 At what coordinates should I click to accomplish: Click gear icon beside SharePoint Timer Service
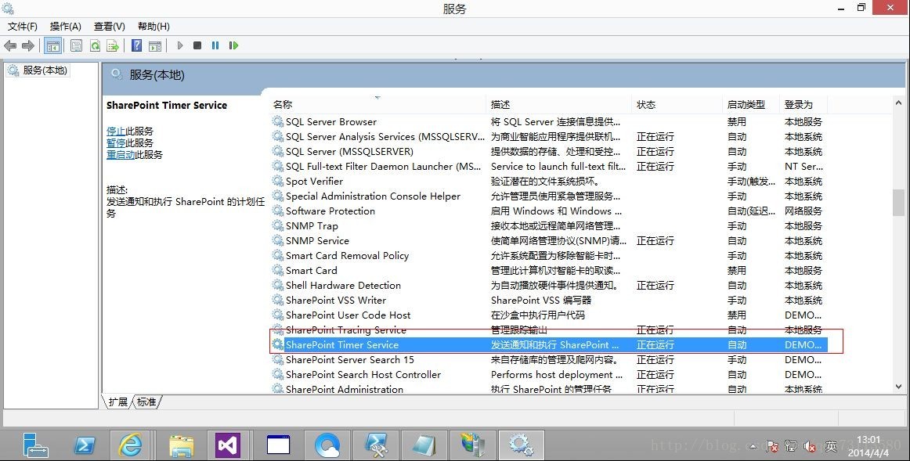coord(278,344)
